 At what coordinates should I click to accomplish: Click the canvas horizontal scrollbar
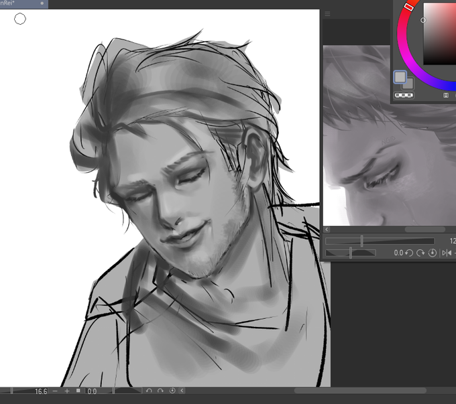[360, 391]
